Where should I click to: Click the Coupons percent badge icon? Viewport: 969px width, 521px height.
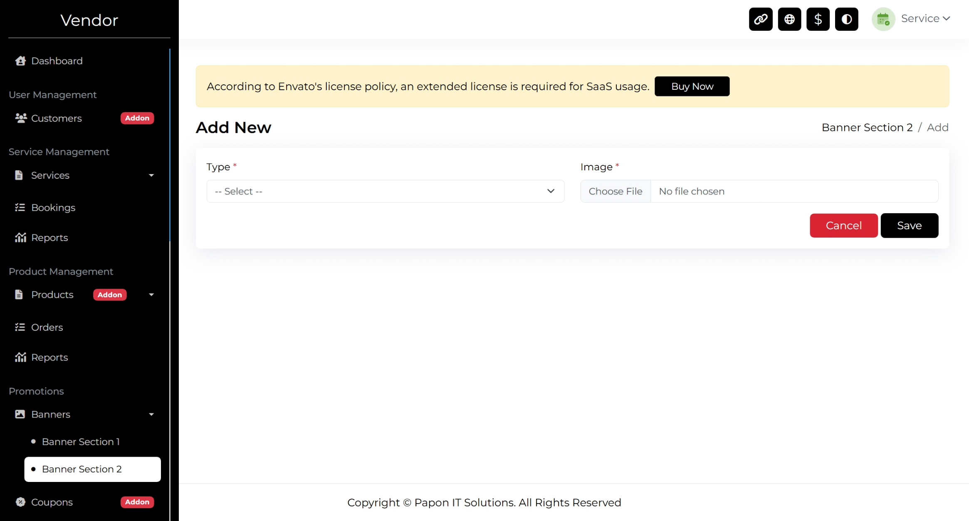(x=20, y=502)
